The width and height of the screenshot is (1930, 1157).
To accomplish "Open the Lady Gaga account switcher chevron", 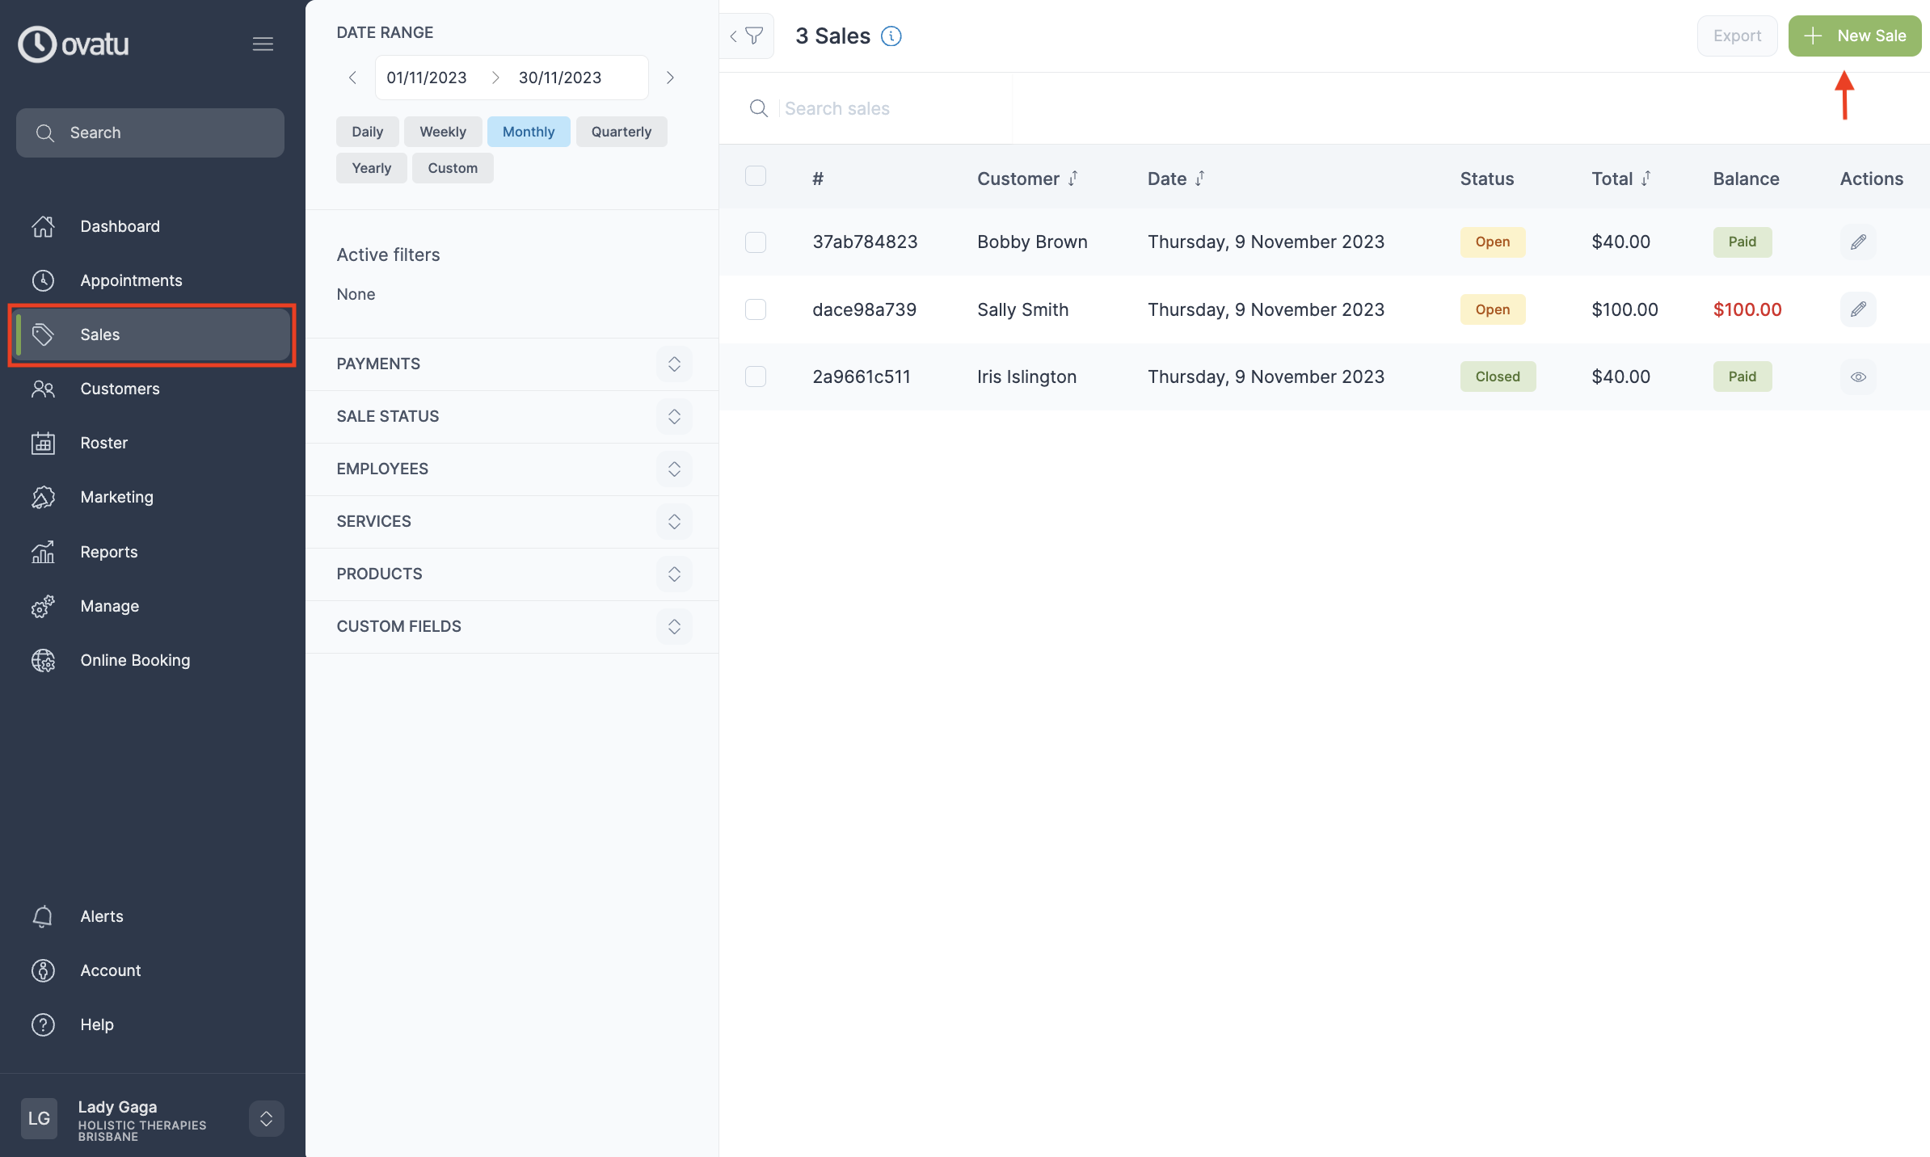I will tap(266, 1118).
